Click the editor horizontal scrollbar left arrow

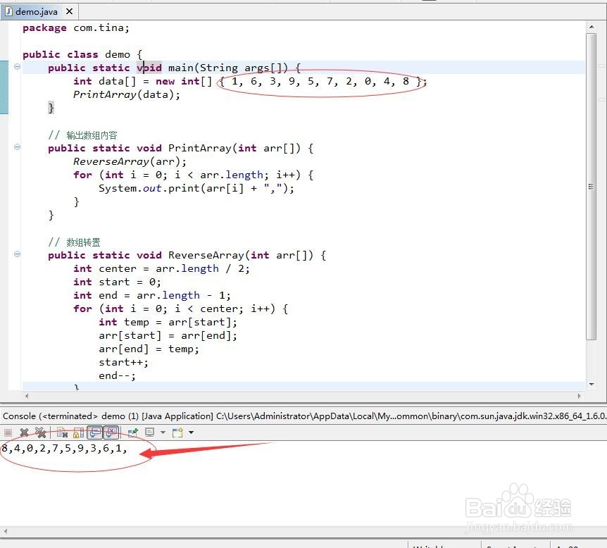click(x=27, y=396)
